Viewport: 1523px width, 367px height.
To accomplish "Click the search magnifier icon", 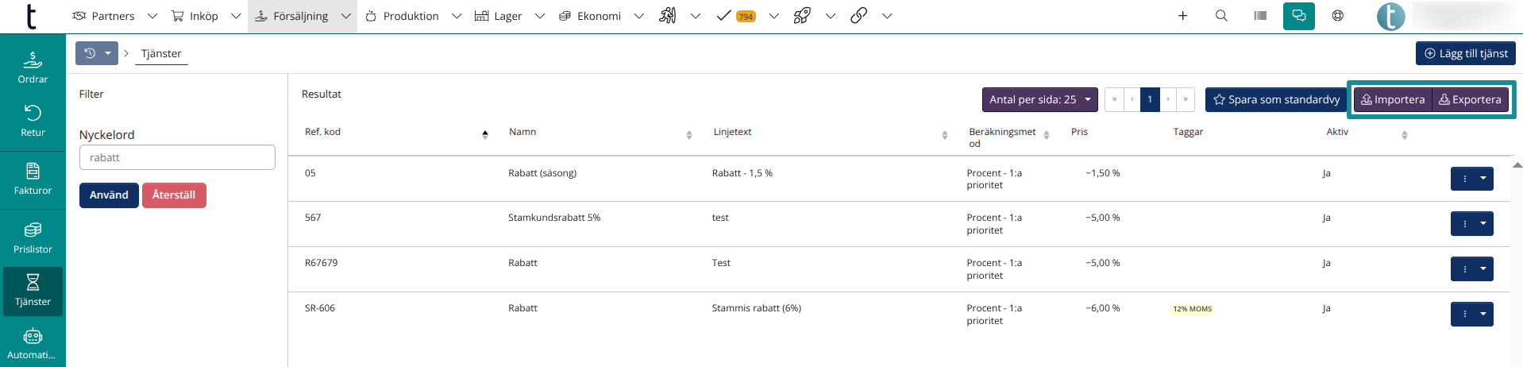I will tap(1221, 16).
